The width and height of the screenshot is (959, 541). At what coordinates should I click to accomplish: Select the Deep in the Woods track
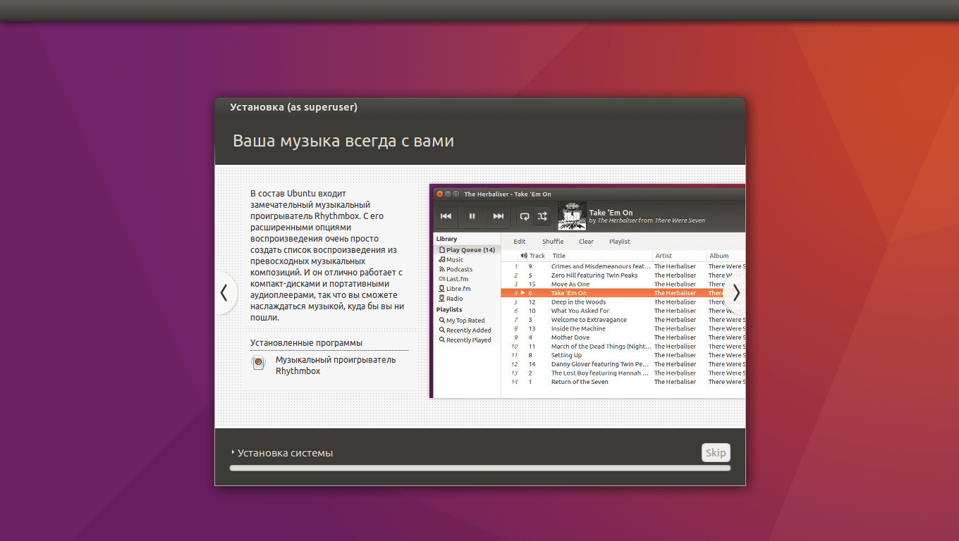click(x=623, y=302)
